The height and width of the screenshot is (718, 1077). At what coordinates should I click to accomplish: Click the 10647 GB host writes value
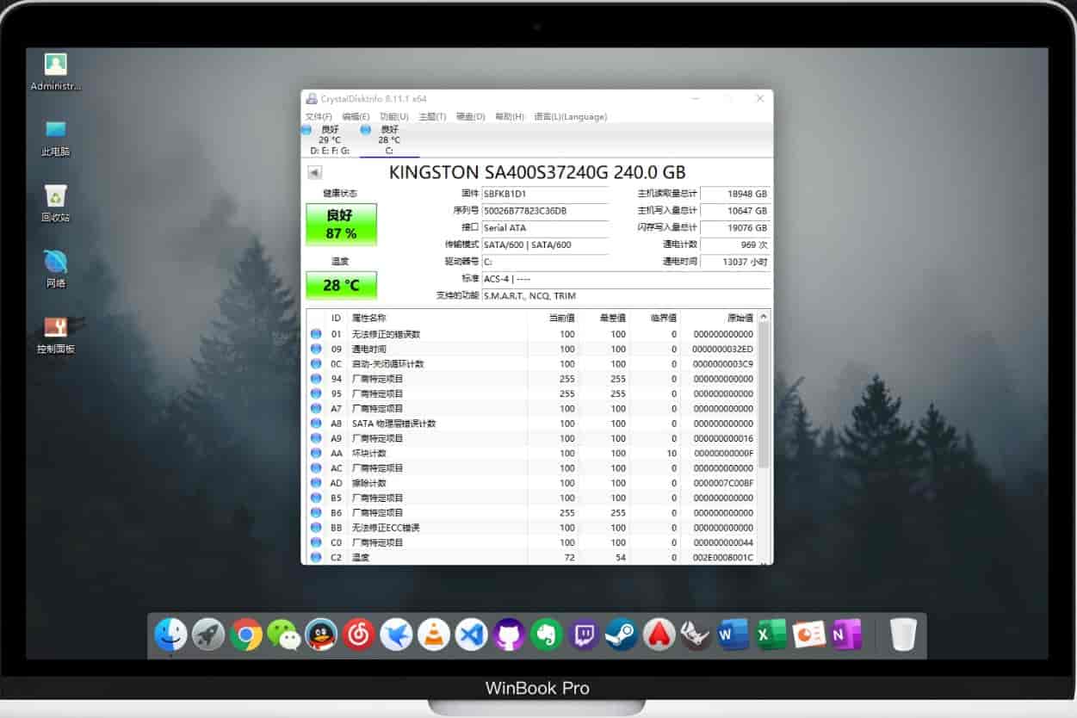pos(734,211)
